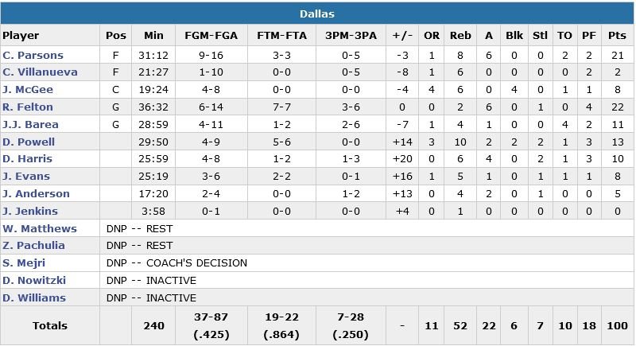Select R. Felton link
The width and height of the screenshot is (636, 346).
coord(28,107)
